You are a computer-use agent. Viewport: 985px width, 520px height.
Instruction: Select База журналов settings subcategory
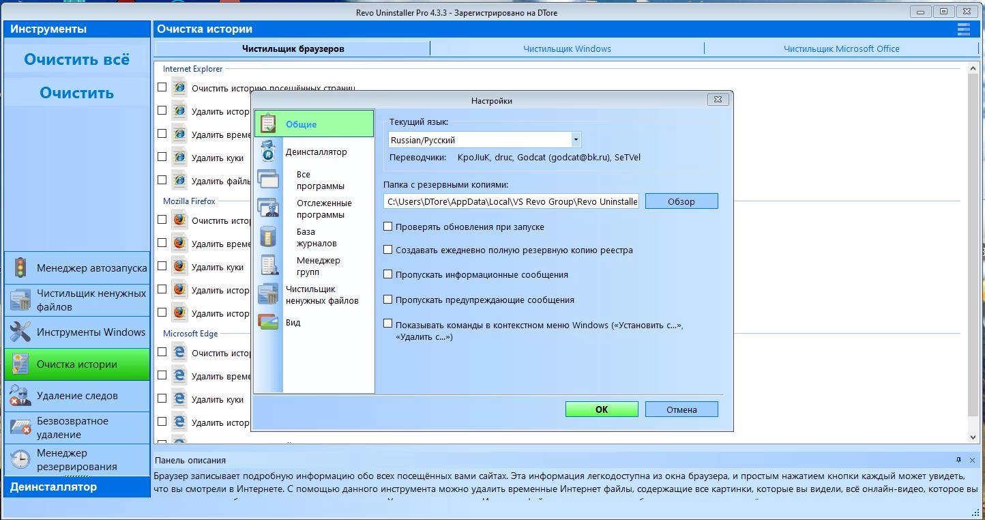[317, 237]
